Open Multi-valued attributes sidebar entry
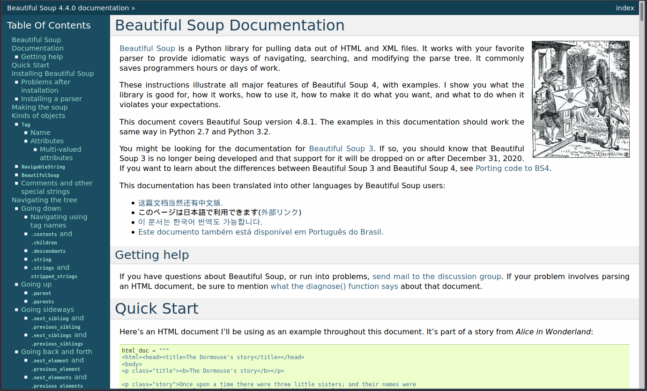Viewport: 647px width, 391px height. (60, 154)
